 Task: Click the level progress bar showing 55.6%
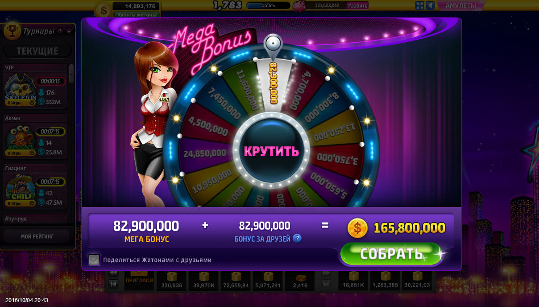pos(268,6)
